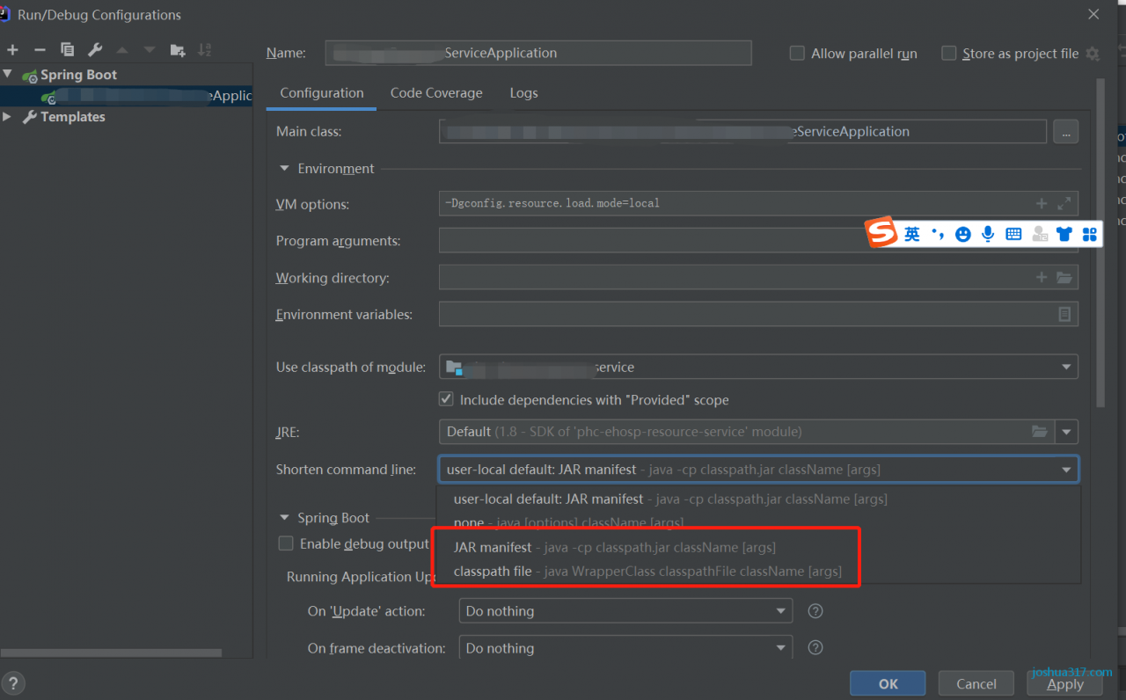Click the Remove Configuration minus icon
Screen dimensions: 1126x700
click(40, 50)
